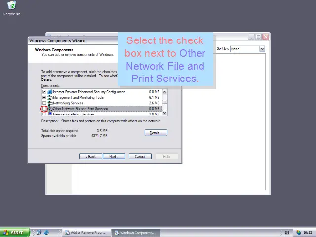Click the Next button

(114, 157)
